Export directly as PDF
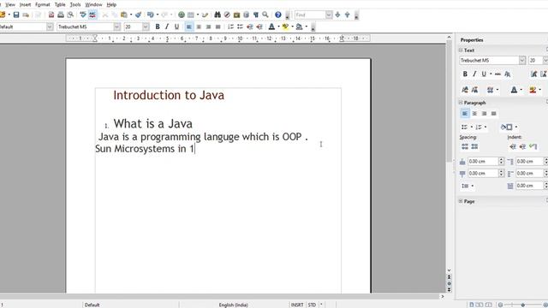The height and width of the screenshot is (308, 548). click(51, 15)
